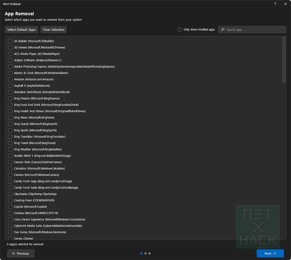Enable 'Only show installed apps' checkbox
The height and width of the screenshot is (260, 291).
(x=180, y=30)
